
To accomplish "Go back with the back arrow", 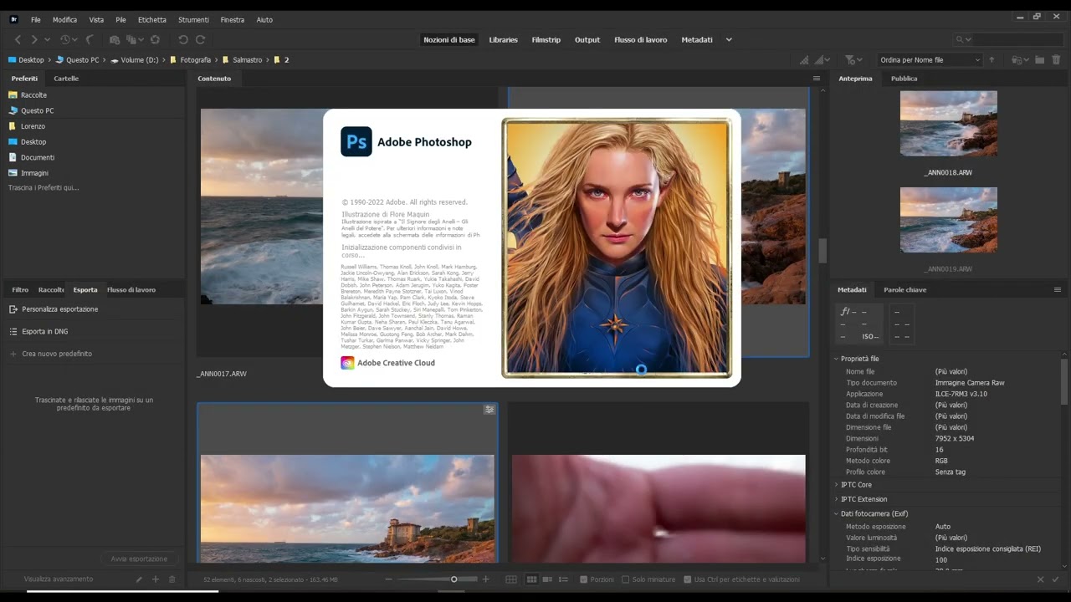I will [18, 39].
